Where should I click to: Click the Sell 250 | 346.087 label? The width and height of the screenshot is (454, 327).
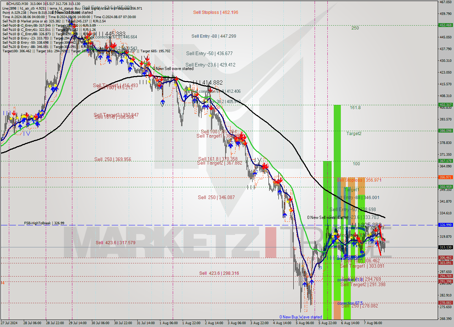216,197
